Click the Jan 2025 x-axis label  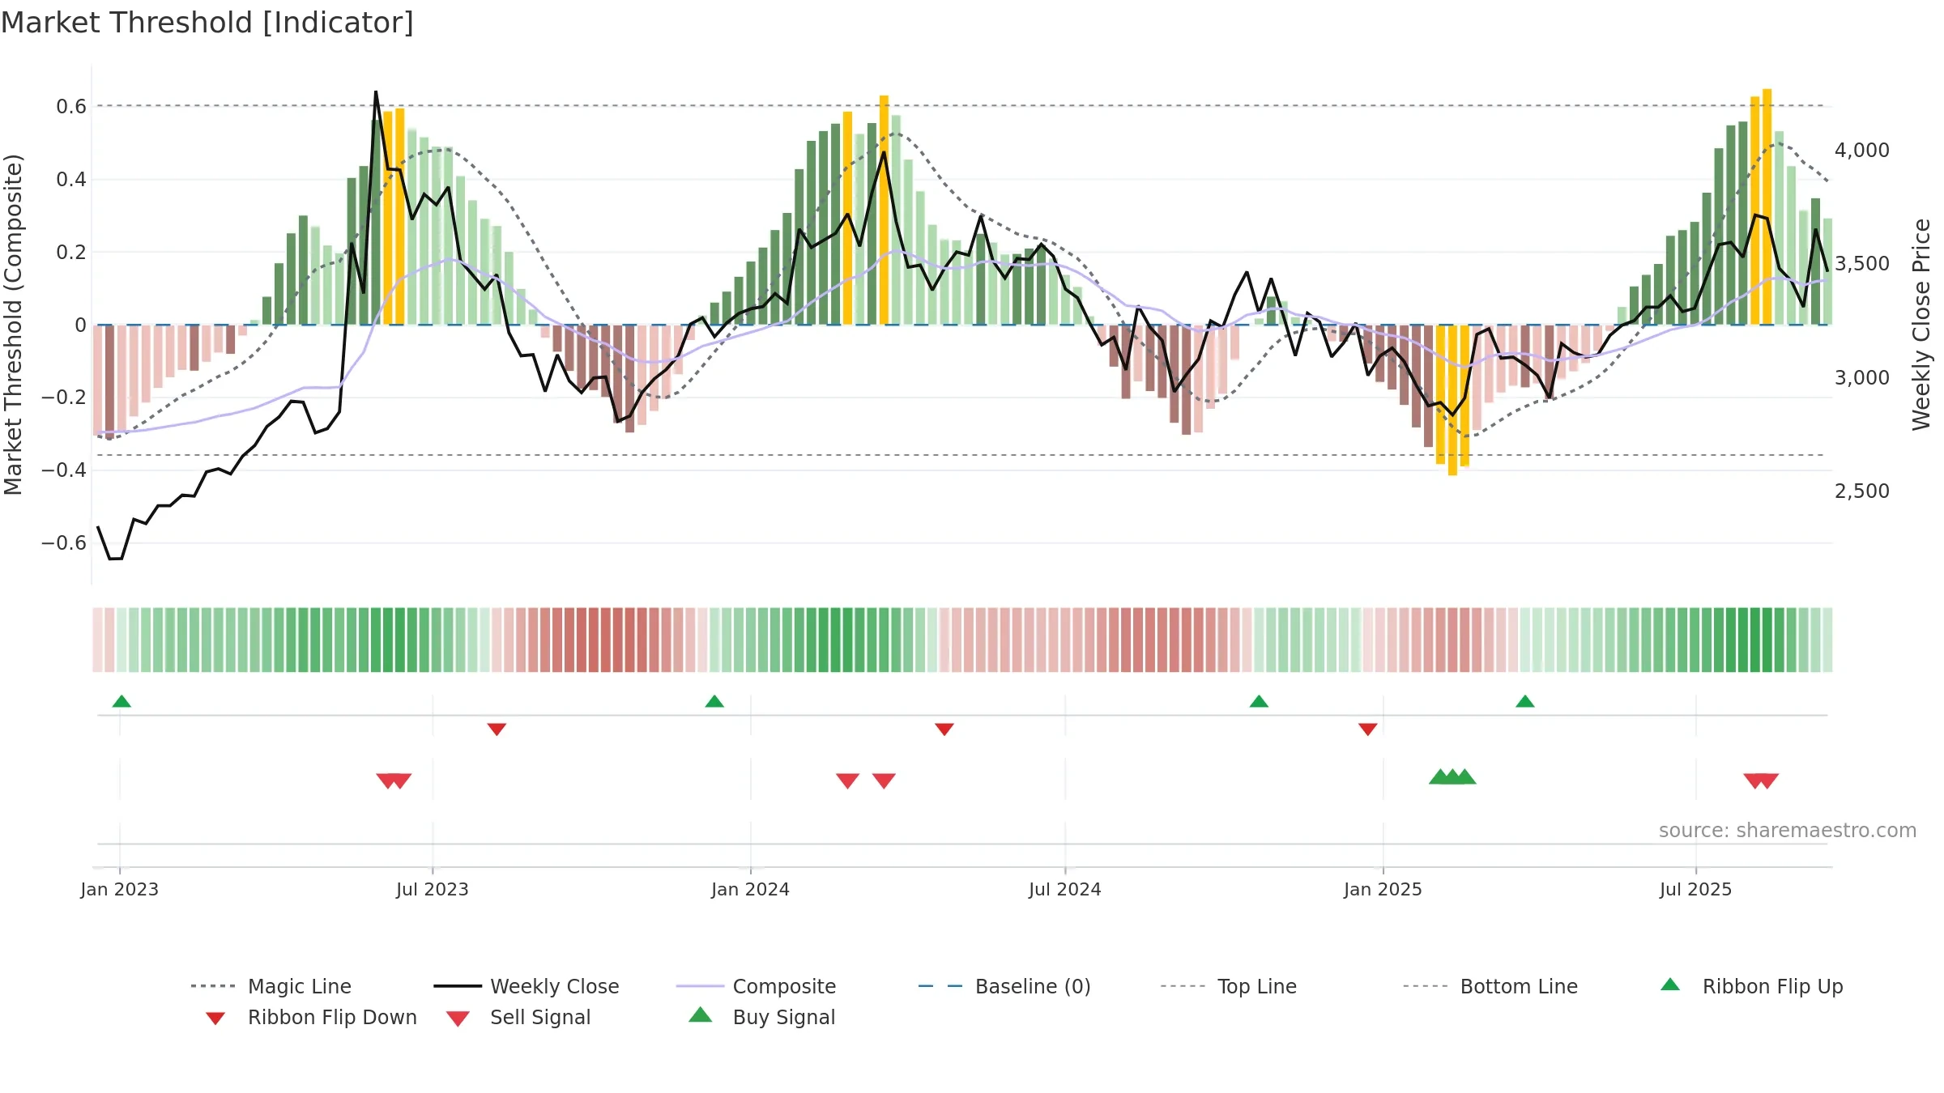coord(1383,889)
